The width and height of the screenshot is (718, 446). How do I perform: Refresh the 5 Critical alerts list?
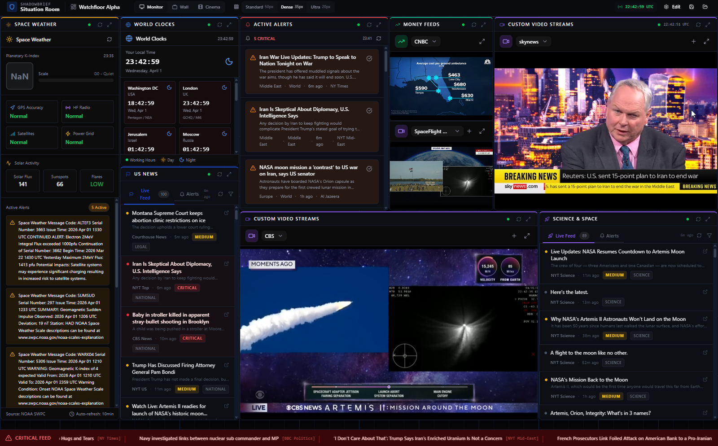click(x=379, y=39)
